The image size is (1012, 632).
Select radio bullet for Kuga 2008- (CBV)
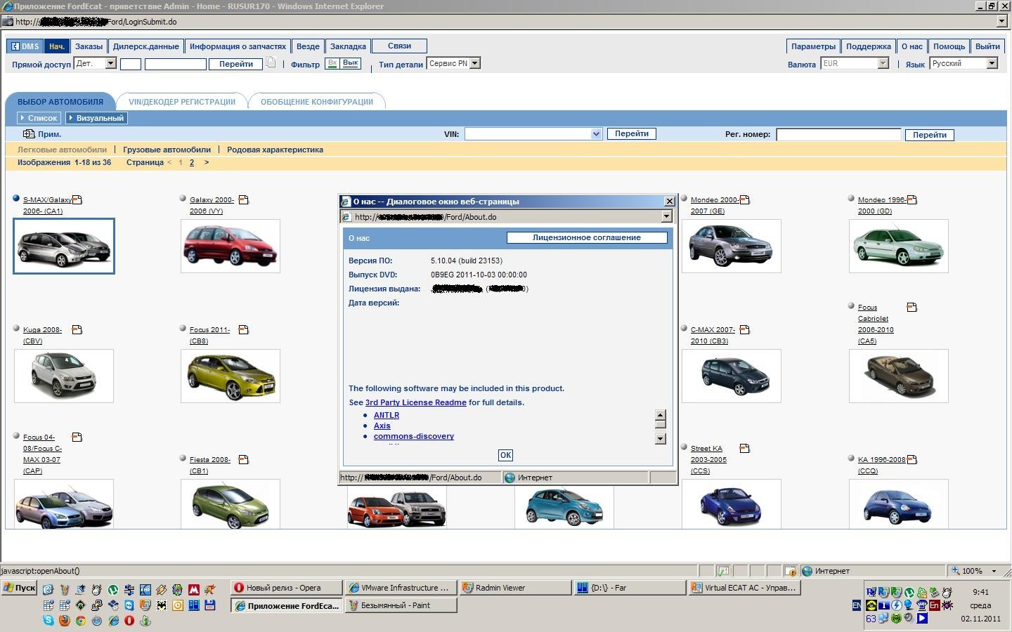pyautogui.click(x=17, y=329)
